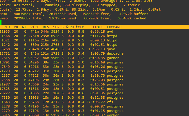Click the green terminal cursor block
Screen dimensions: 189x116
(1, 23)
